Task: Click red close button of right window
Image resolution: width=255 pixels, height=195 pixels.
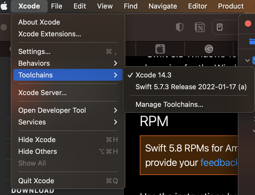Action: [248, 24]
